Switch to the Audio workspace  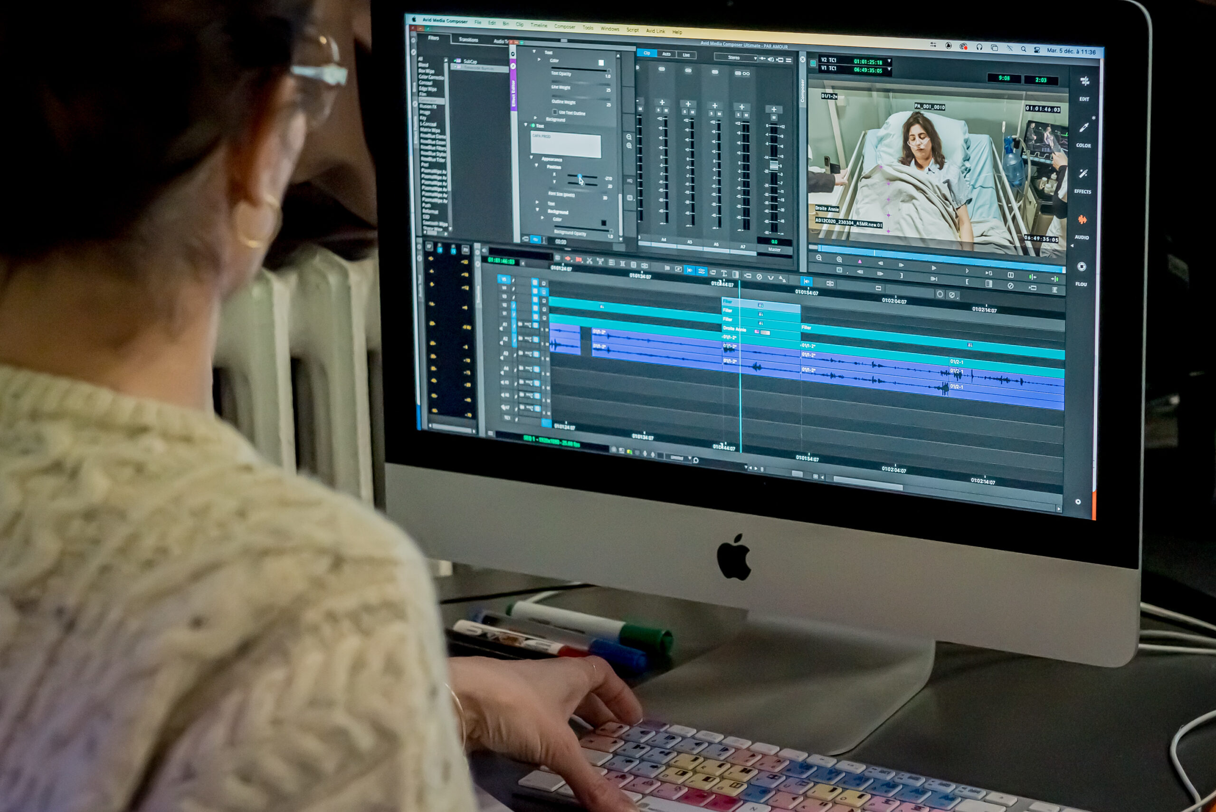point(1082,226)
